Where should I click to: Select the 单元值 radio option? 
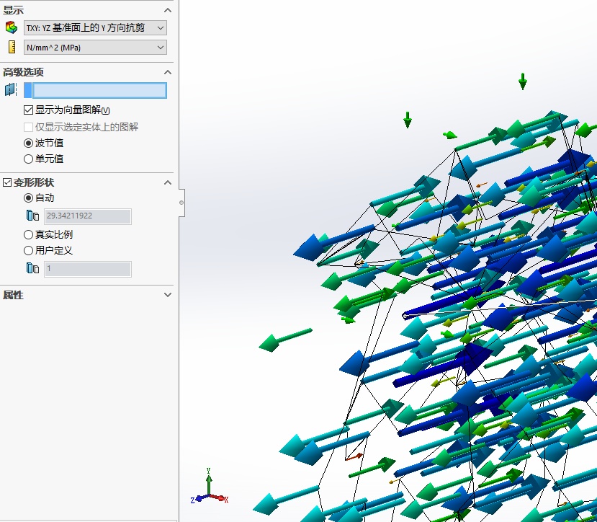(29, 159)
